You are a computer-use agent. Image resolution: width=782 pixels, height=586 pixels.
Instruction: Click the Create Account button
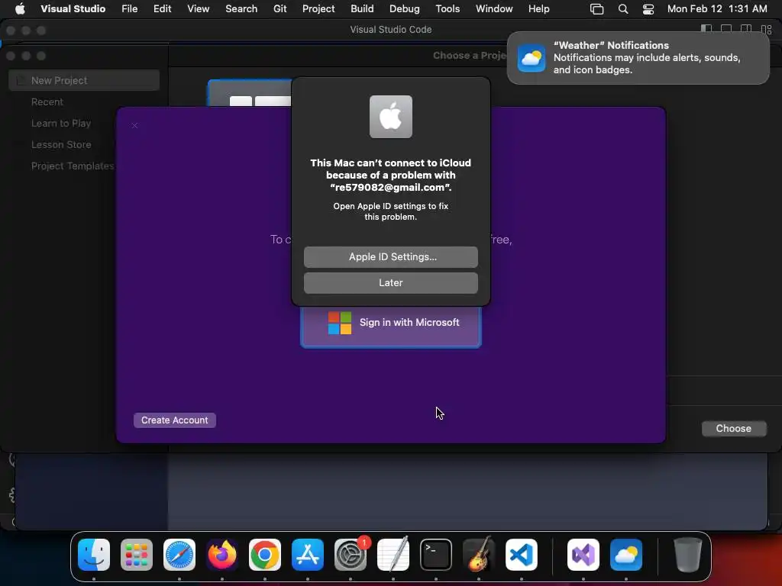click(x=175, y=420)
